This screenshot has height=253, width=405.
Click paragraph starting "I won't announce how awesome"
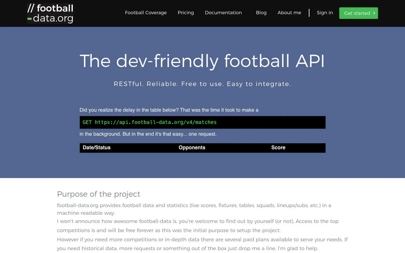click(198, 226)
